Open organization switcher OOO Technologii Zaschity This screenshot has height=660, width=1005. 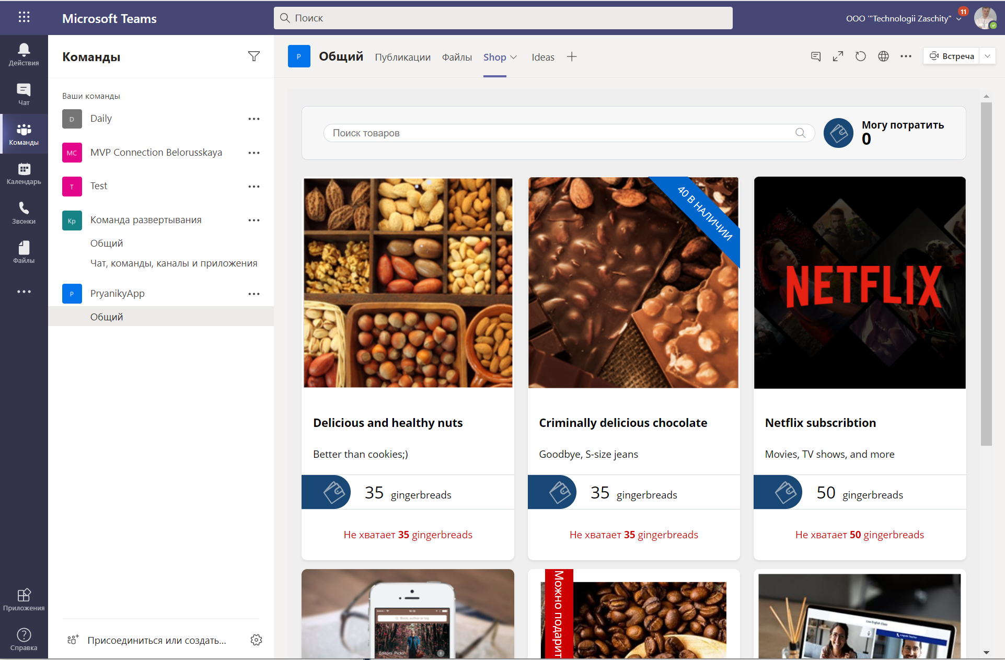click(904, 18)
